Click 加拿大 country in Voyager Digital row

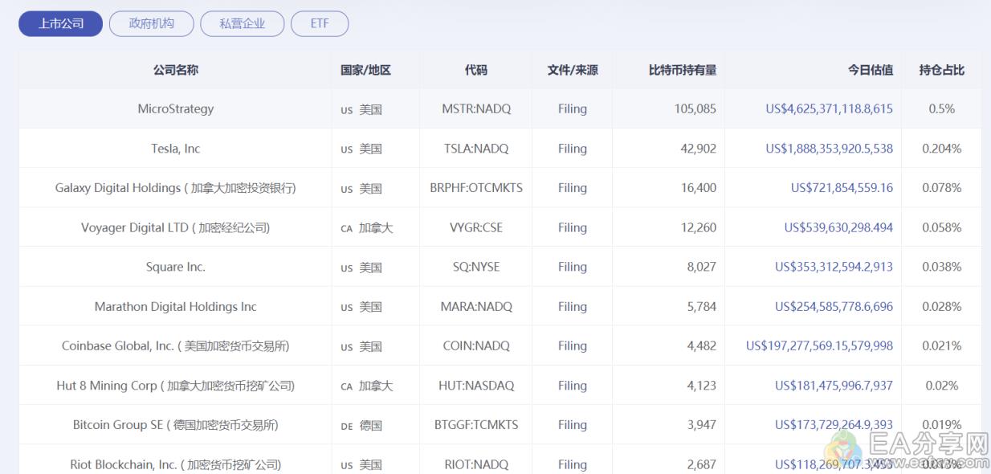click(x=376, y=227)
